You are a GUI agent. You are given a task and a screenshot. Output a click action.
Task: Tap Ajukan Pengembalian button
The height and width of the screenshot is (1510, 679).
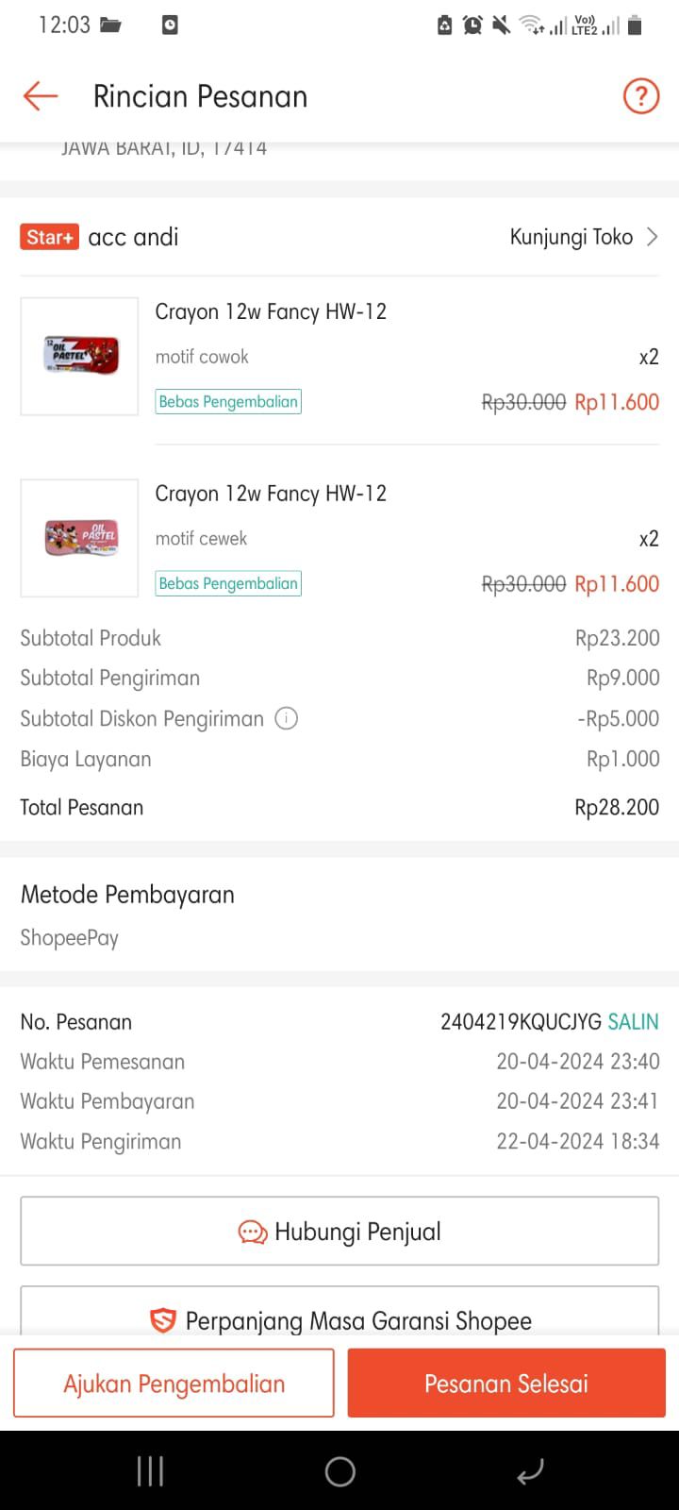174,1384
